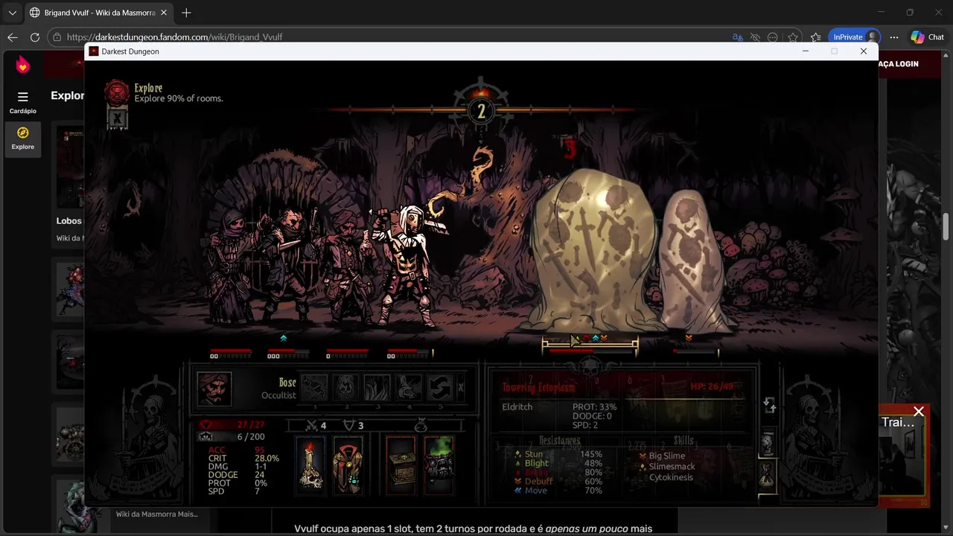The height and width of the screenshot is (536, 953).
Task: Select the Occultist's second skill with skull icon
Action: 345,388
